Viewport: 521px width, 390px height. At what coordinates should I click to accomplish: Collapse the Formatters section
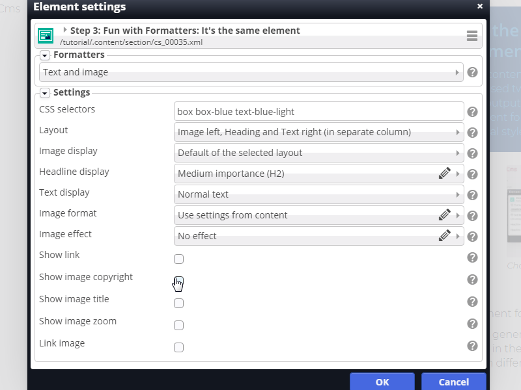click(x=44, y=55)
